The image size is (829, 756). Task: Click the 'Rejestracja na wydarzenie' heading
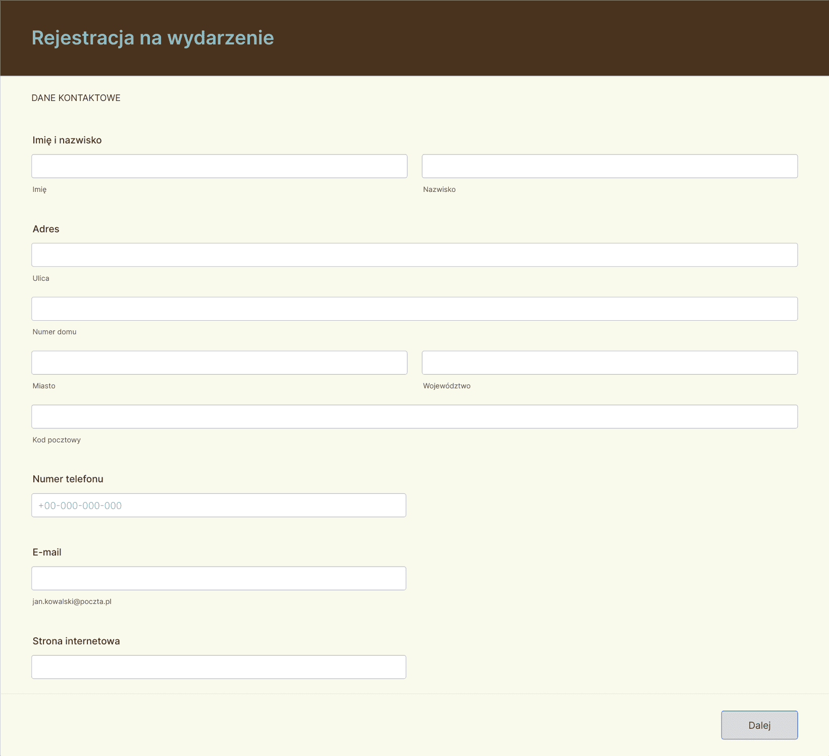point(153,38)
